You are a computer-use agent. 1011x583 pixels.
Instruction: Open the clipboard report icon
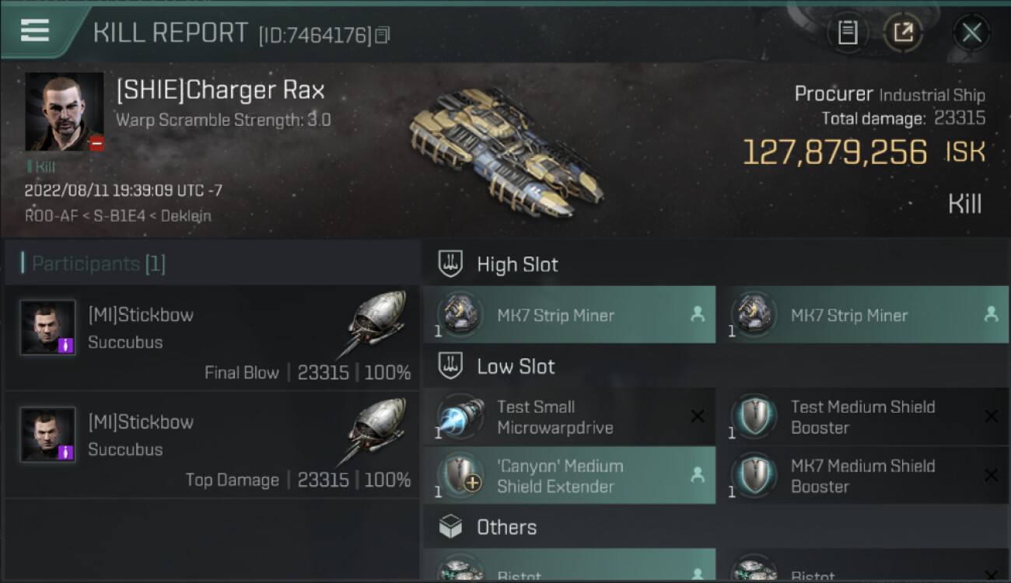click(848, 33)
